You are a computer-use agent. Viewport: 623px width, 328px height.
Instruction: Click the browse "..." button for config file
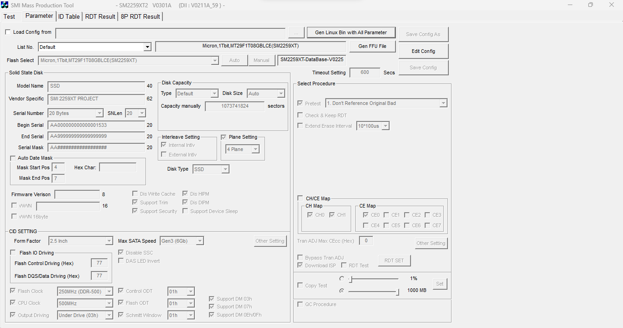[x=296, y=33]
